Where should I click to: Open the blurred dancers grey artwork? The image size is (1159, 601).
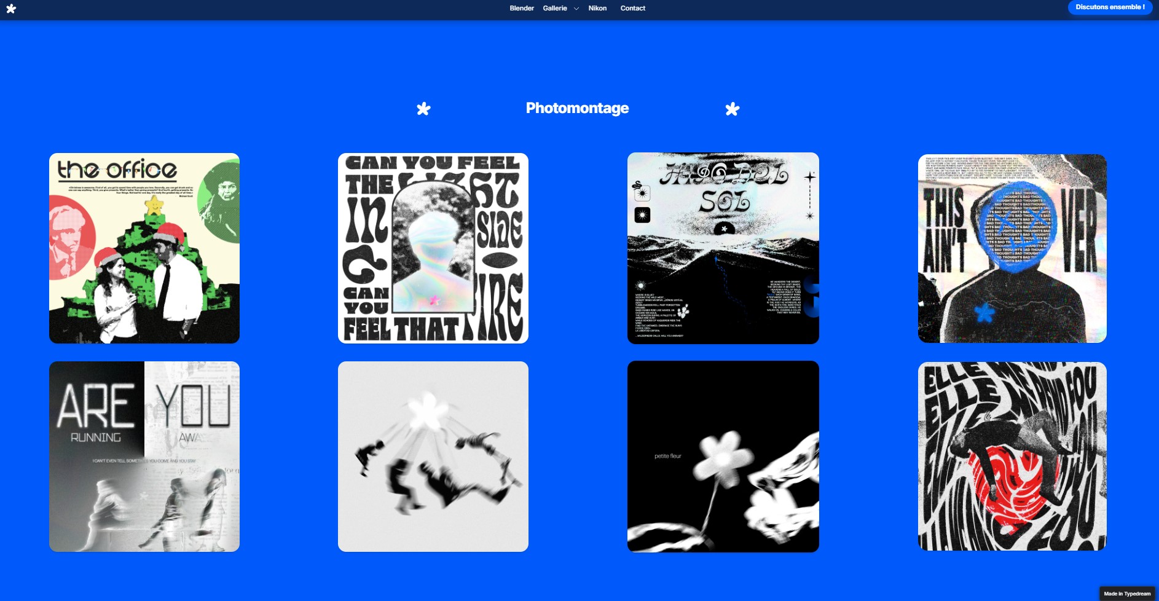(433, 457)
